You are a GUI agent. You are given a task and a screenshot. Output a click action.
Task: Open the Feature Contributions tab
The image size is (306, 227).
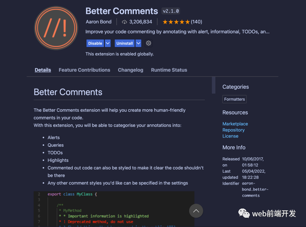84,70
